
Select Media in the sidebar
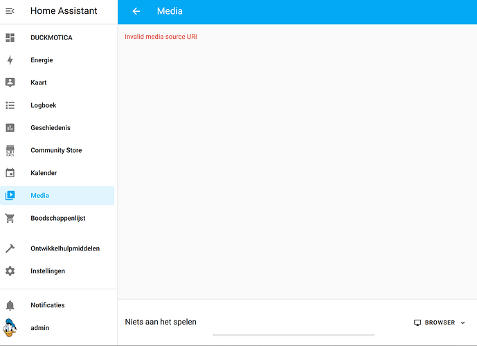pos(57,196)
